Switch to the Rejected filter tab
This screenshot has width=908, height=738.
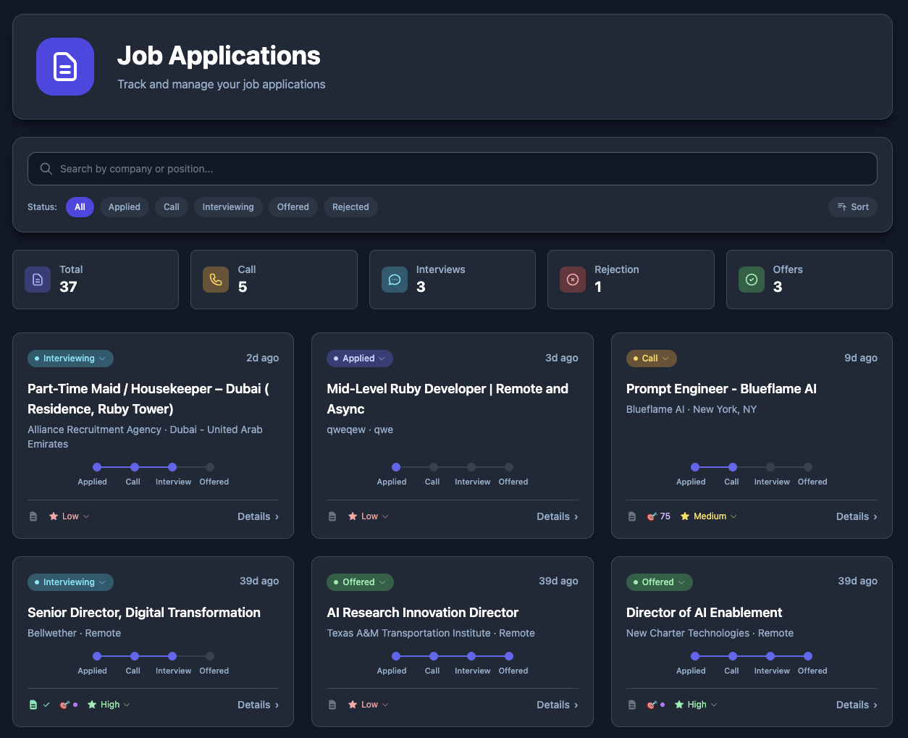(350, 206)
